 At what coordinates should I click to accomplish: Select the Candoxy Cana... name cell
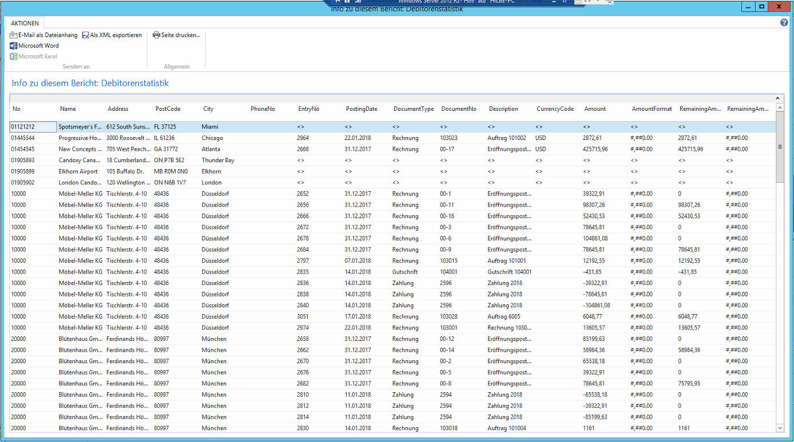(81, 160)
